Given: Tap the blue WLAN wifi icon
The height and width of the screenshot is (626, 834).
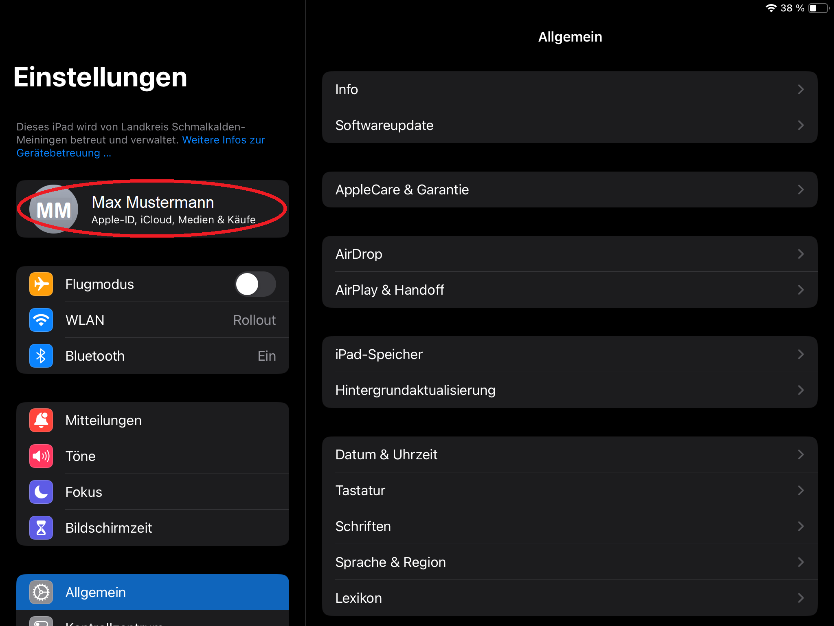Looking at the screenshot, I should pos(41,320).
